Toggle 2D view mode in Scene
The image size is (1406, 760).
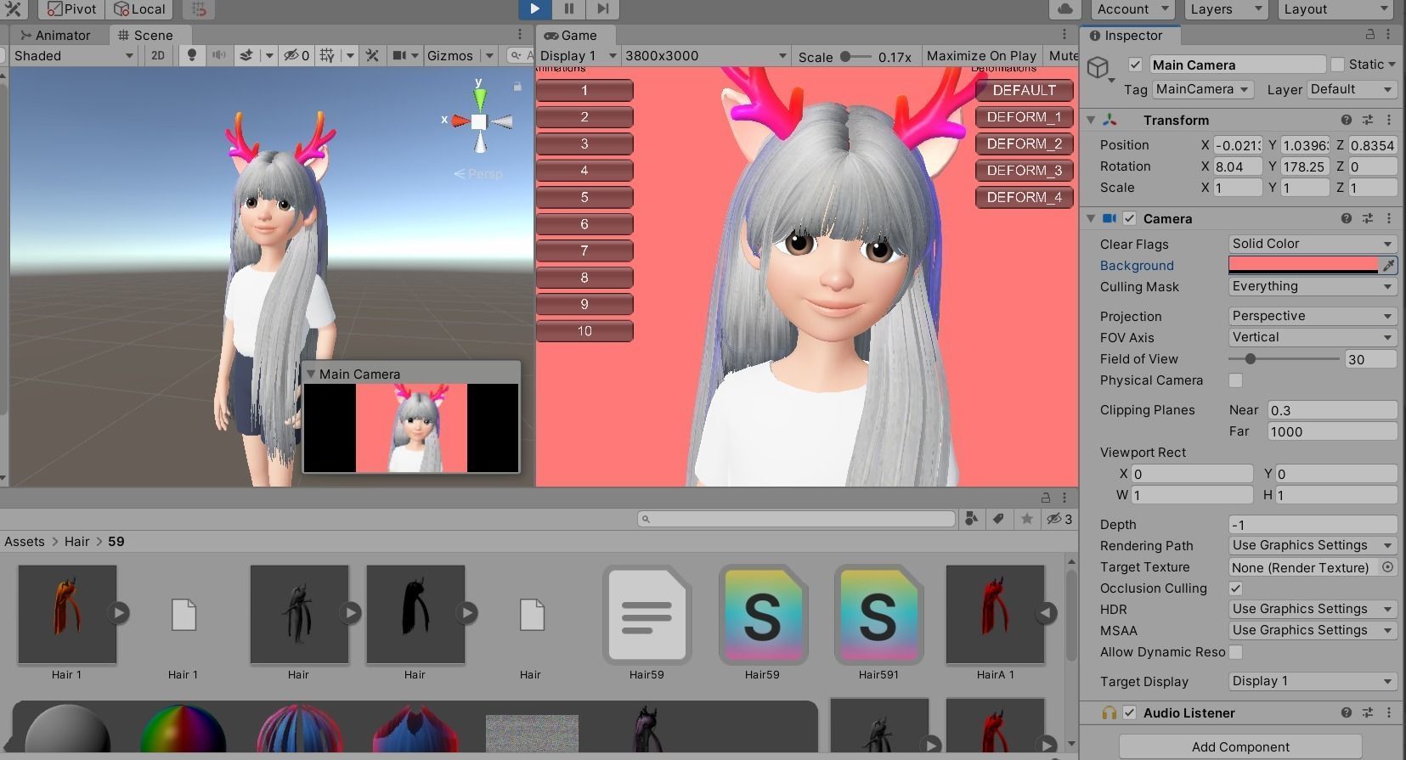(158, 55)
